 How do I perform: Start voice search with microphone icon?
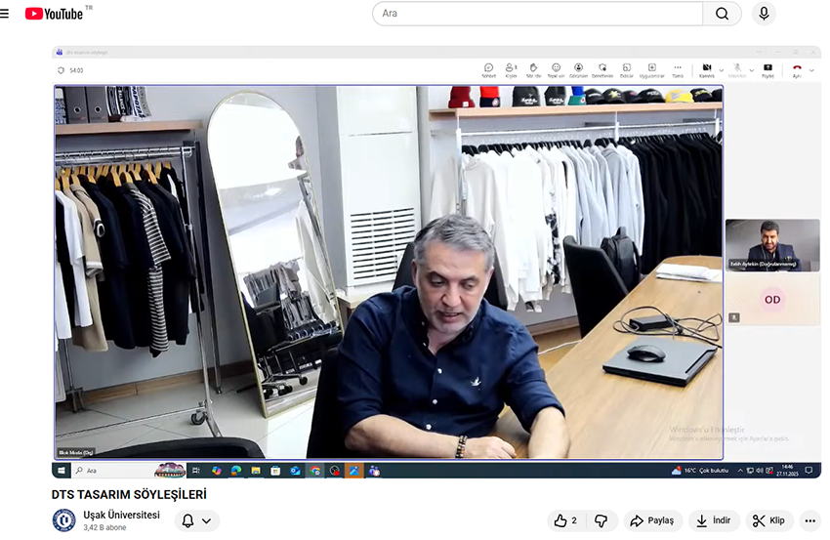764,14
